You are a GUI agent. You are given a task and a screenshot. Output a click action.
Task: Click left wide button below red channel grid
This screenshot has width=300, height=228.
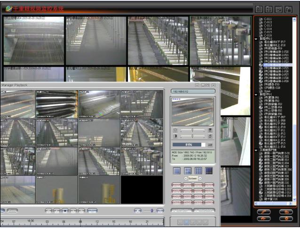182,211
